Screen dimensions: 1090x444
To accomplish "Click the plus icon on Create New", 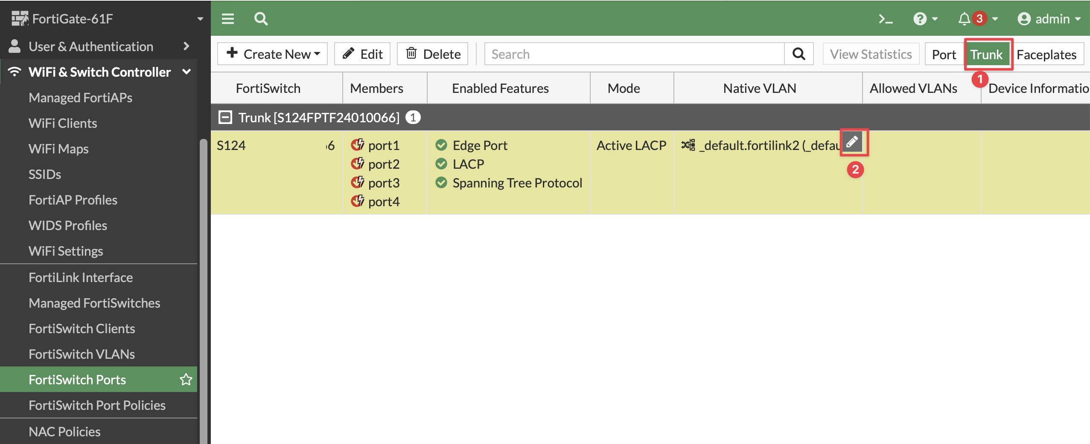I will coord(232,53).
